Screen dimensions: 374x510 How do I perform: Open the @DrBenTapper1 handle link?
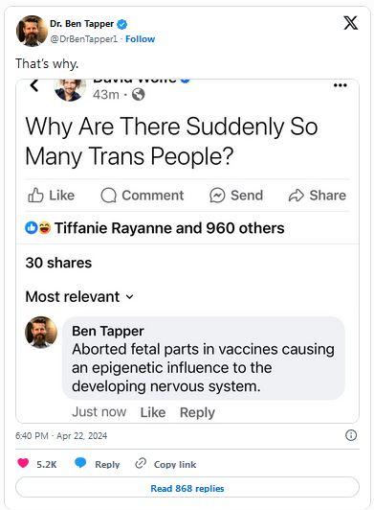tap(84, 39)
